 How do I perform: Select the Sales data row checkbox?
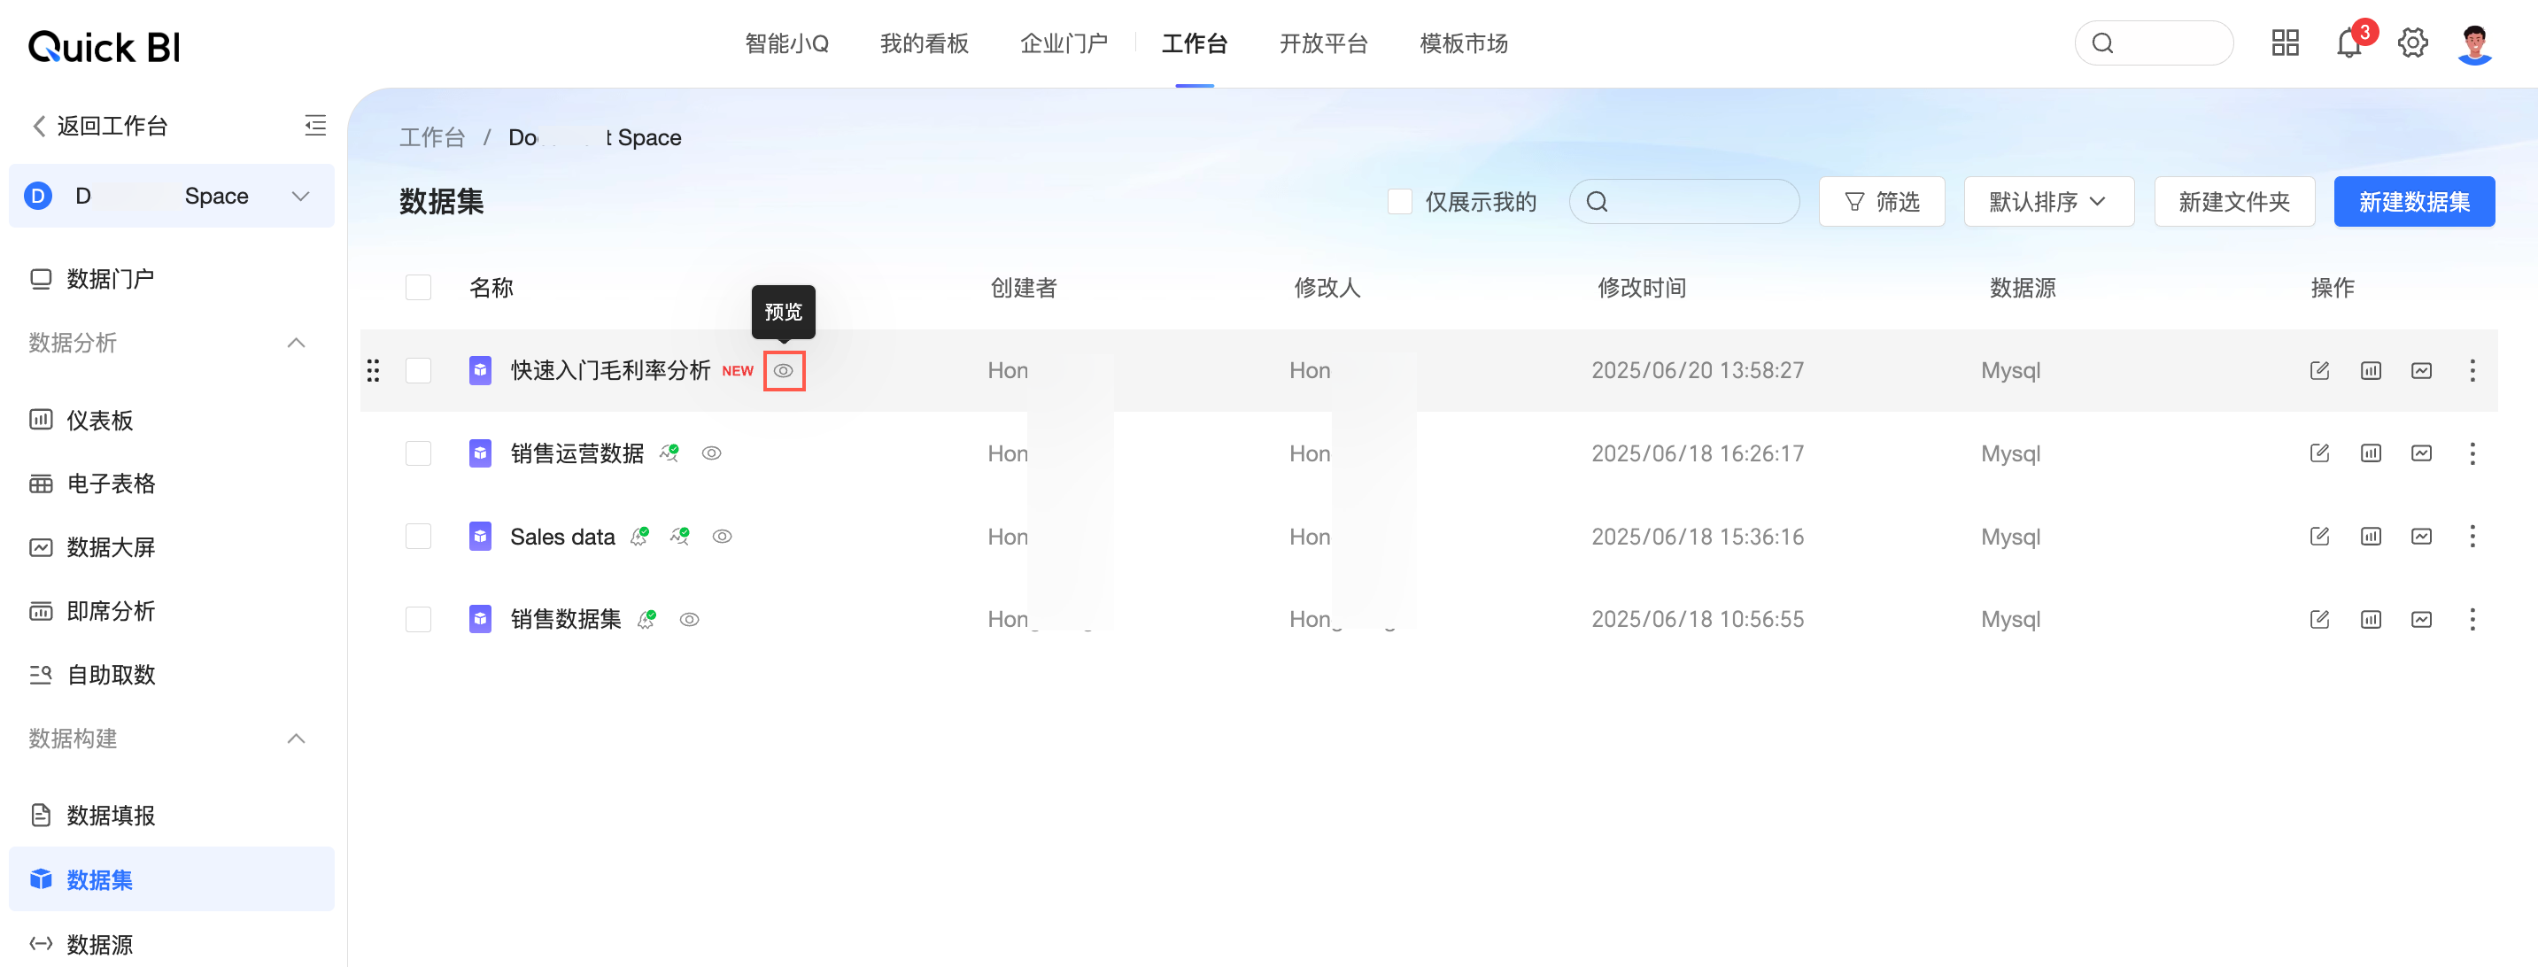coord(419,537)
